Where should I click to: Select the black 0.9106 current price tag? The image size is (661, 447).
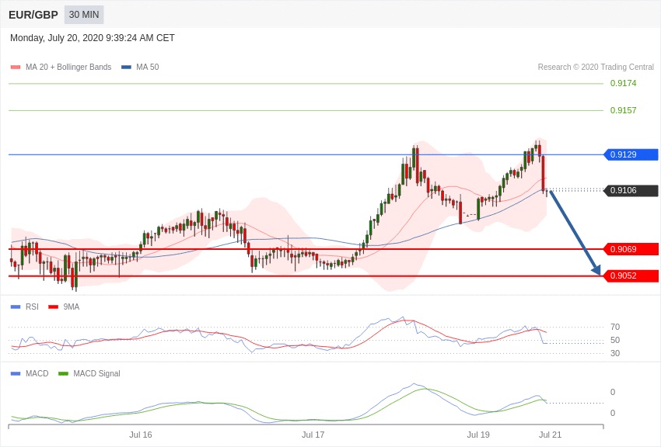tap(631, 191)
